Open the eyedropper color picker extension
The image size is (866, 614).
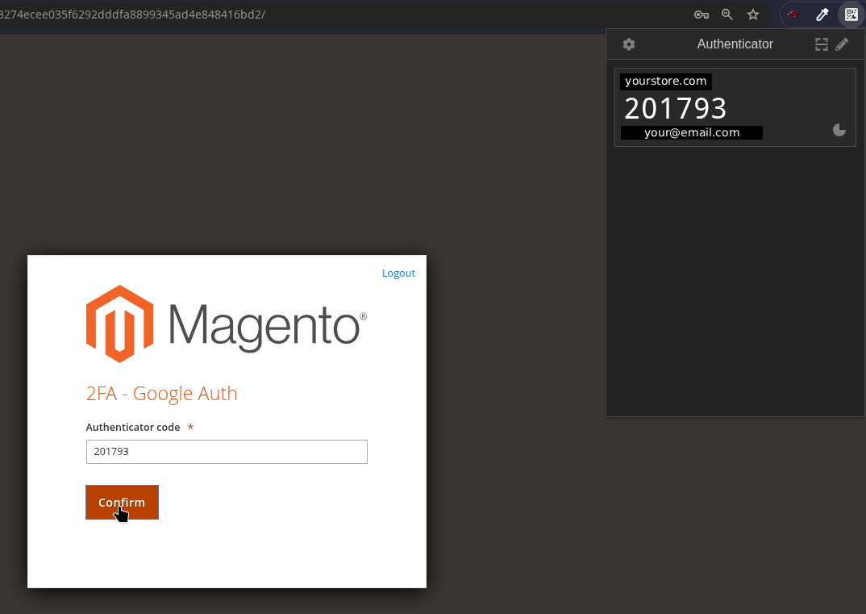(822, 15)
